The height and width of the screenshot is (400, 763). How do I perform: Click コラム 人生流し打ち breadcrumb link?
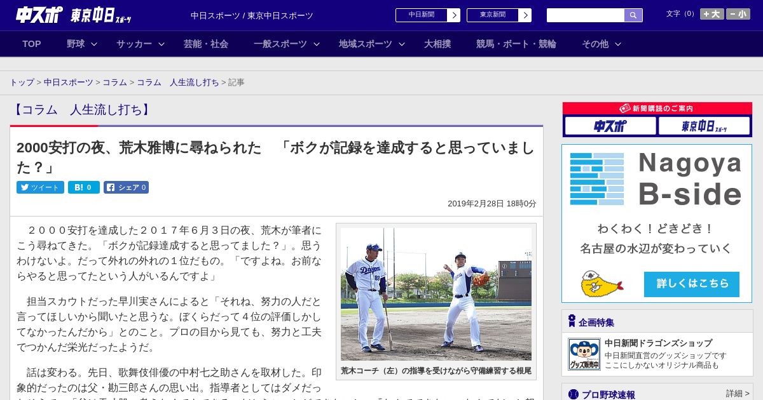(x=178, y=83)
